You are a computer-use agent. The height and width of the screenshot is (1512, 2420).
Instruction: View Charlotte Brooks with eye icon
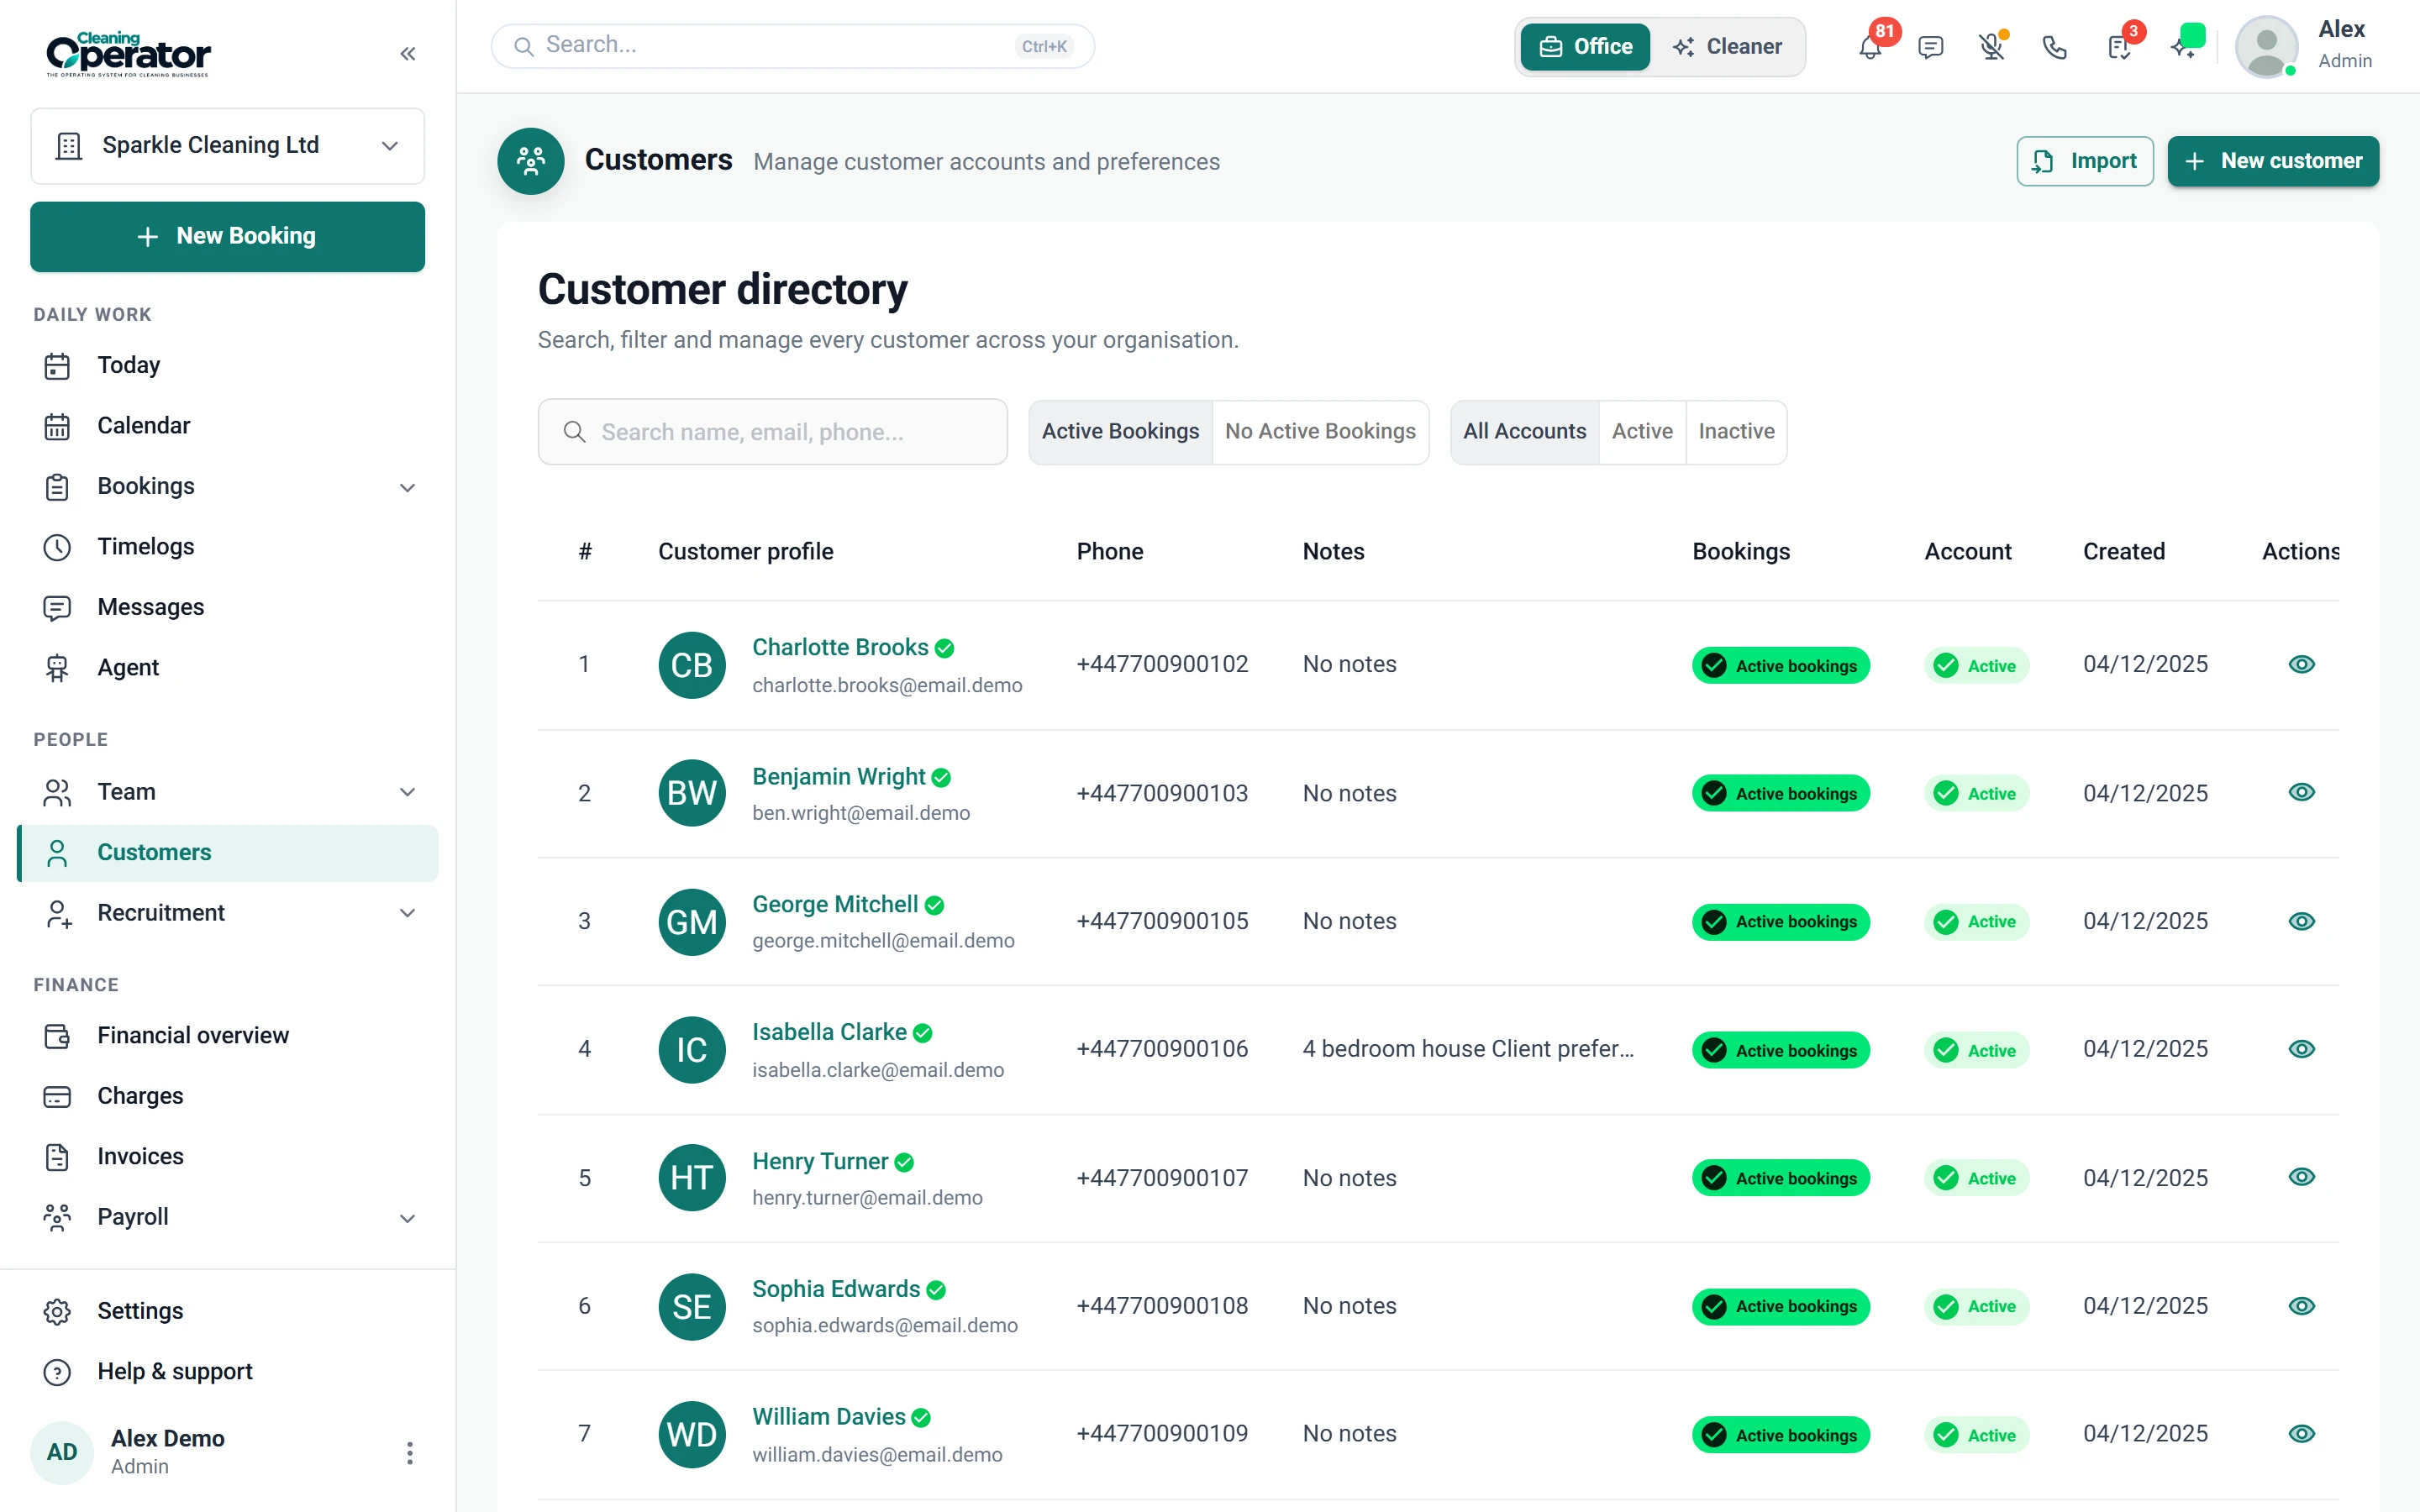(x=2301, y=664)
